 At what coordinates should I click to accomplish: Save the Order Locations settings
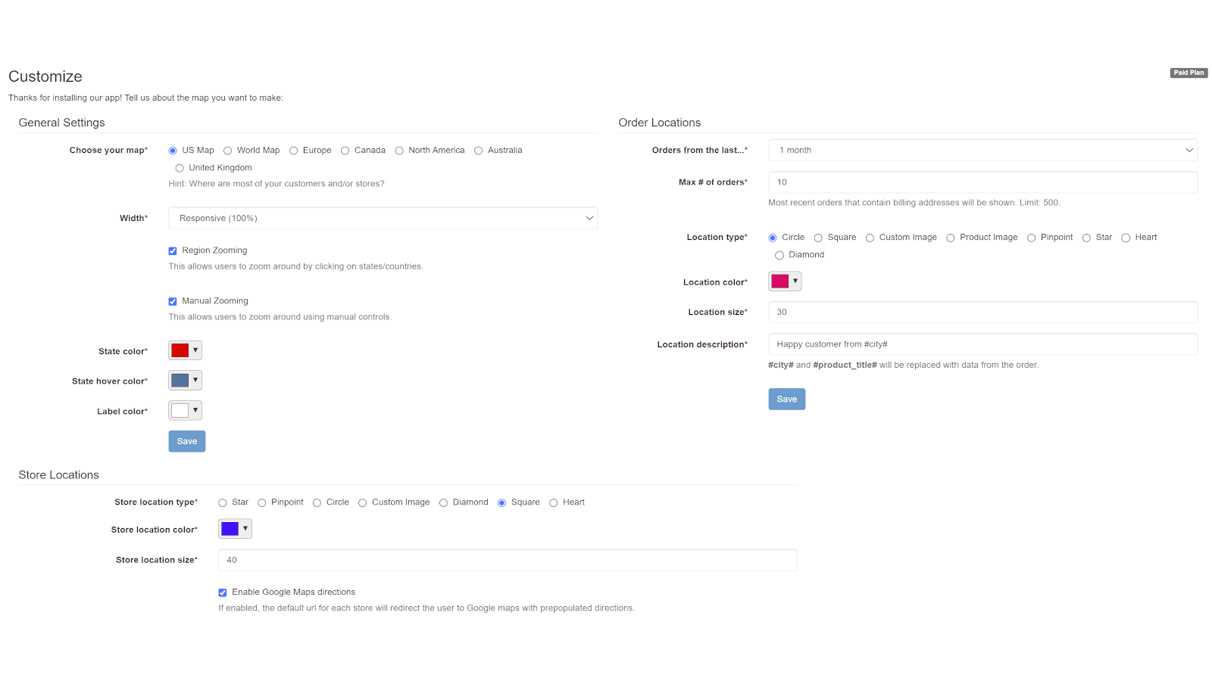click(786, 399)
